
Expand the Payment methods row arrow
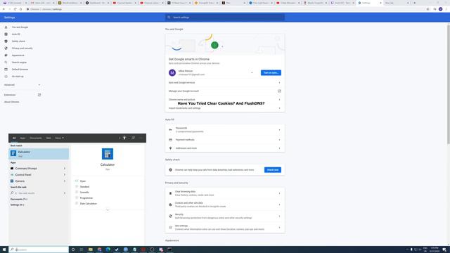tap(280, 140)
